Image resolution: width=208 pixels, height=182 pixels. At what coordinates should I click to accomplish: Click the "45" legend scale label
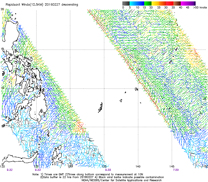[187, 8]
